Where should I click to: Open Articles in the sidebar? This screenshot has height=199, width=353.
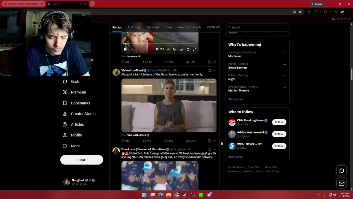[x=73, y=125]
